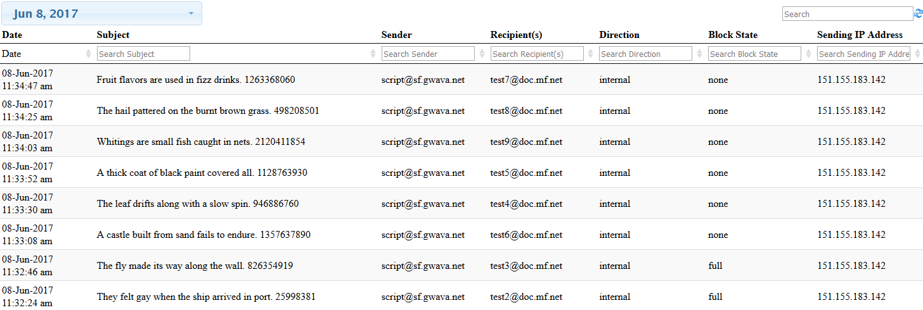
Task: Open the Jun 8, 2017 date dropdown
Action: tap(101, 13)
